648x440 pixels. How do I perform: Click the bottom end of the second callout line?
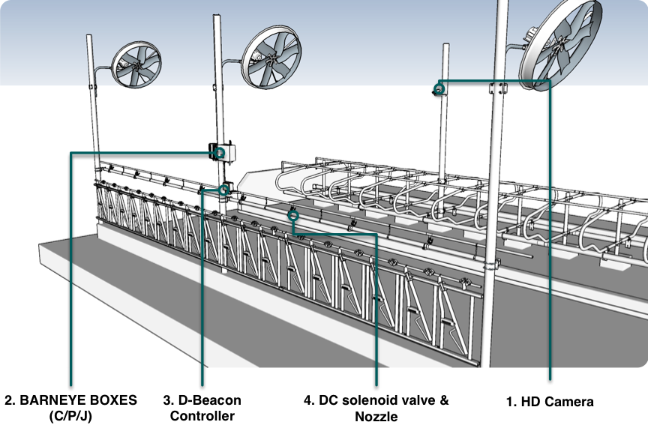(202, 384)
